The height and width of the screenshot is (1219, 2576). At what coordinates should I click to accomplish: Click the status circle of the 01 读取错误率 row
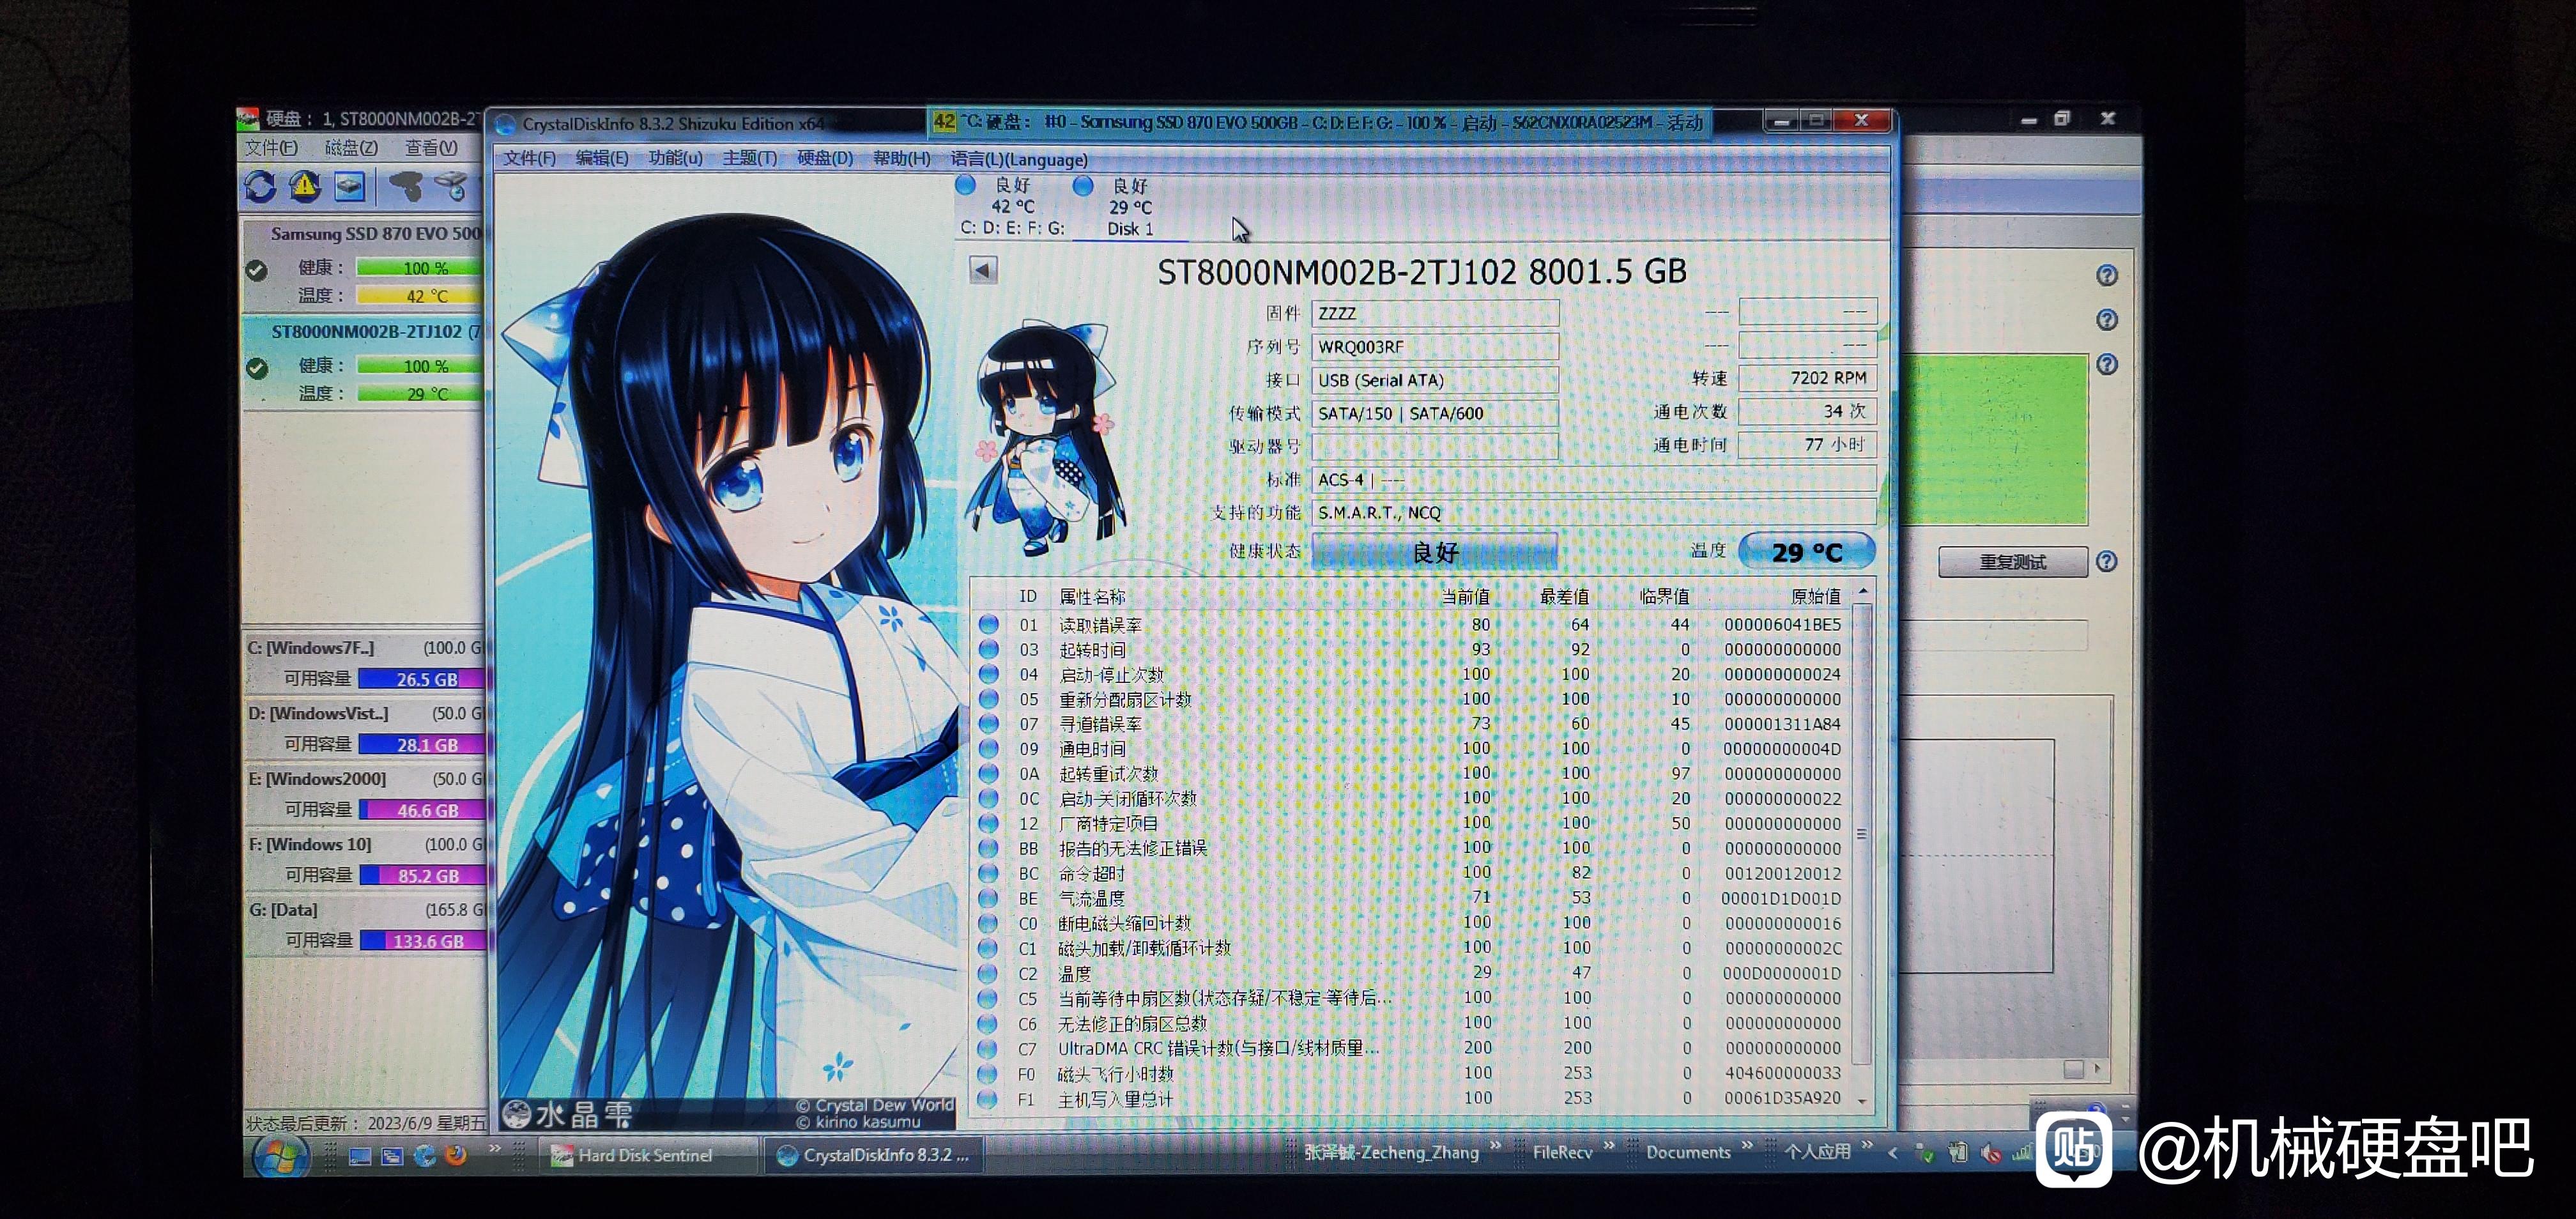[x=988, y=624]
